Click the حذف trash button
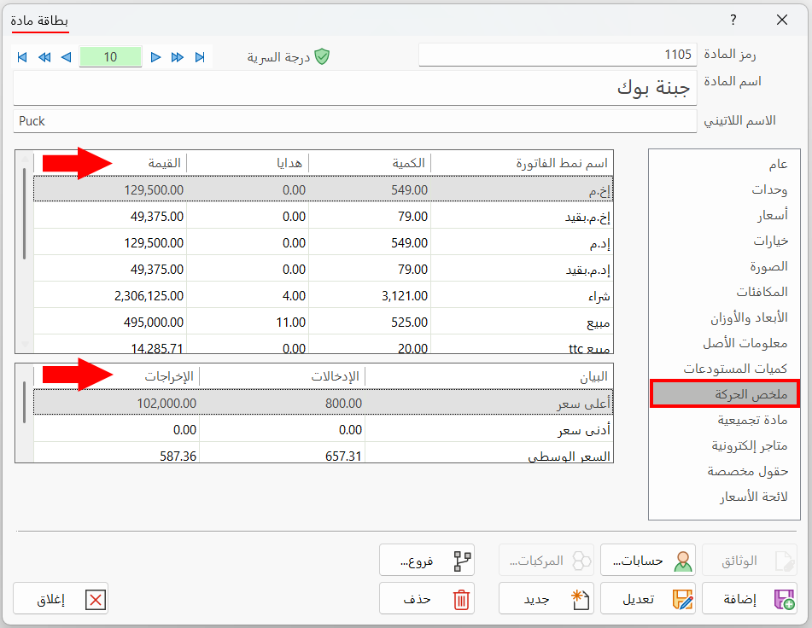812x628 pixels. (427, 599)
